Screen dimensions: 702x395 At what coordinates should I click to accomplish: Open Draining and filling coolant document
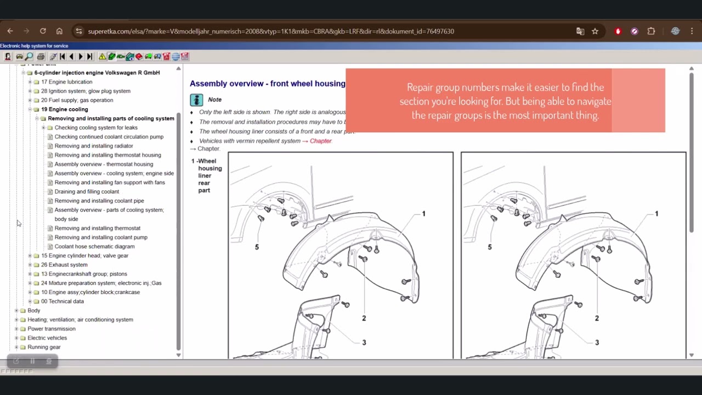87,191
